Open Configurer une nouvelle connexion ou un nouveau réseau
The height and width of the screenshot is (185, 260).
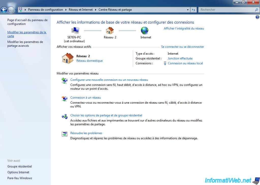109,80
